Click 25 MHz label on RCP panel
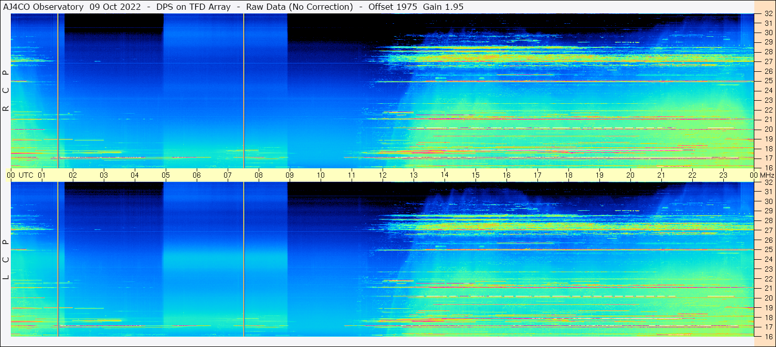The image size is (776, 347). point(768,81)
